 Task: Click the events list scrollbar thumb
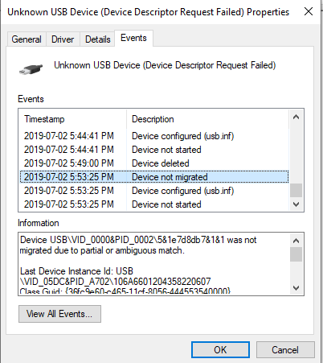296,190
